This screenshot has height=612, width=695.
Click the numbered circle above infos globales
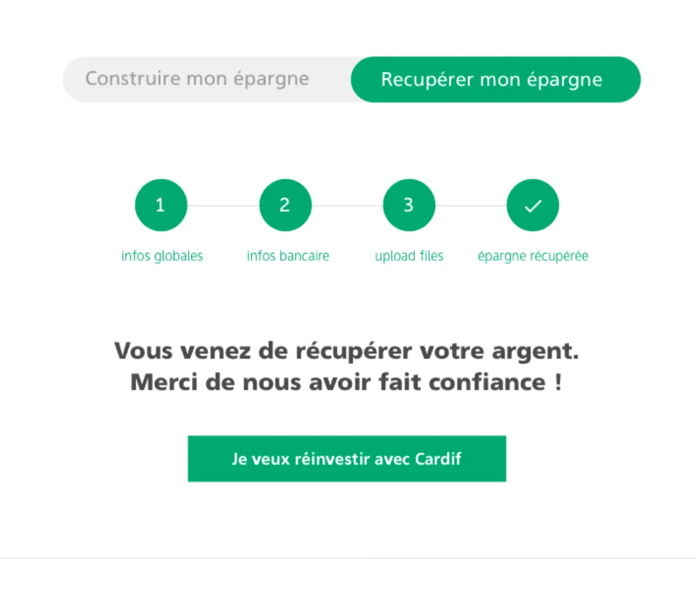161,204
